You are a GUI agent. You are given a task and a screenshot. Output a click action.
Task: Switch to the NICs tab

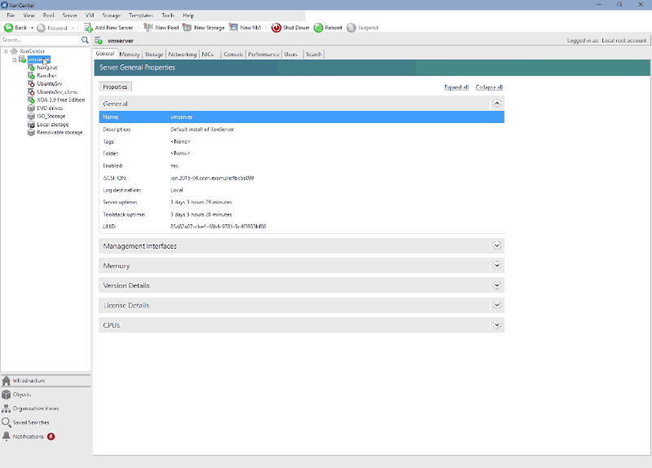pyautogui.click(x=208, y=54)
